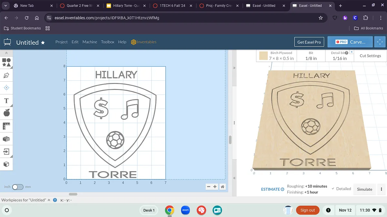Open the Machine menu

click(90, 42)
